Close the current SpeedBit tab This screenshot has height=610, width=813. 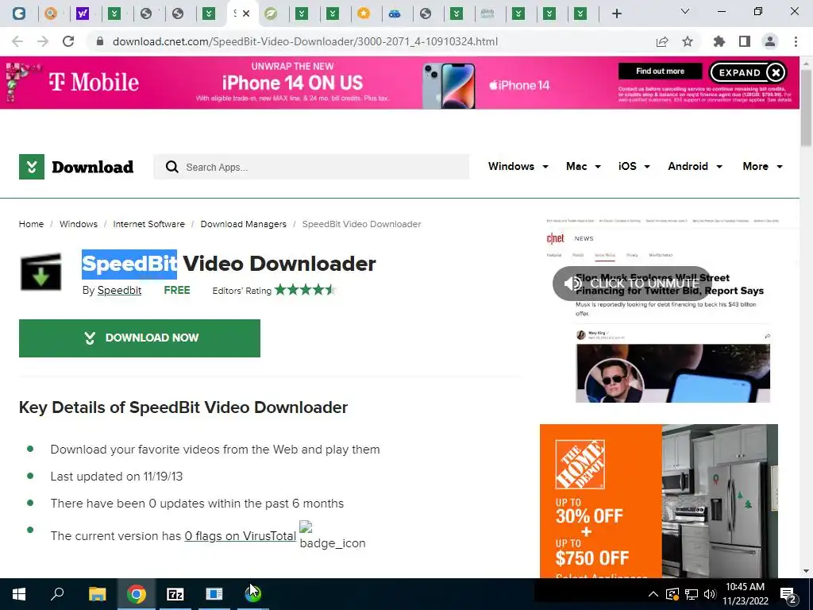[x=246, y=14]
